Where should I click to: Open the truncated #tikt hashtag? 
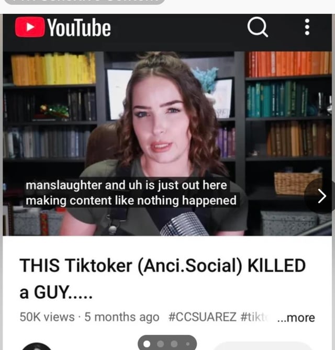(254, 317)
